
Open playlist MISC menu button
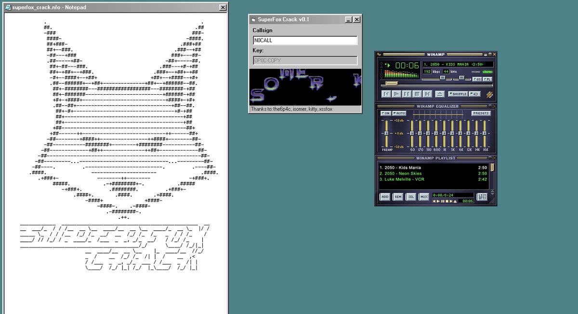click(x=424, y=197)
